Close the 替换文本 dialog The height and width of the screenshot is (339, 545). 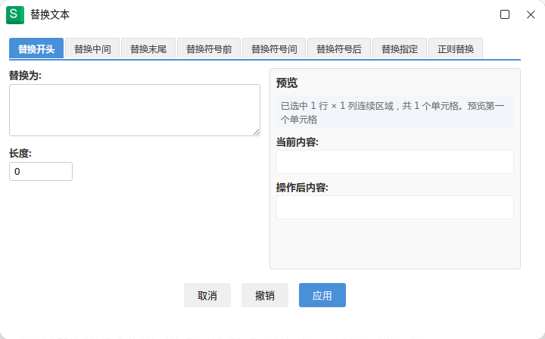531,14
